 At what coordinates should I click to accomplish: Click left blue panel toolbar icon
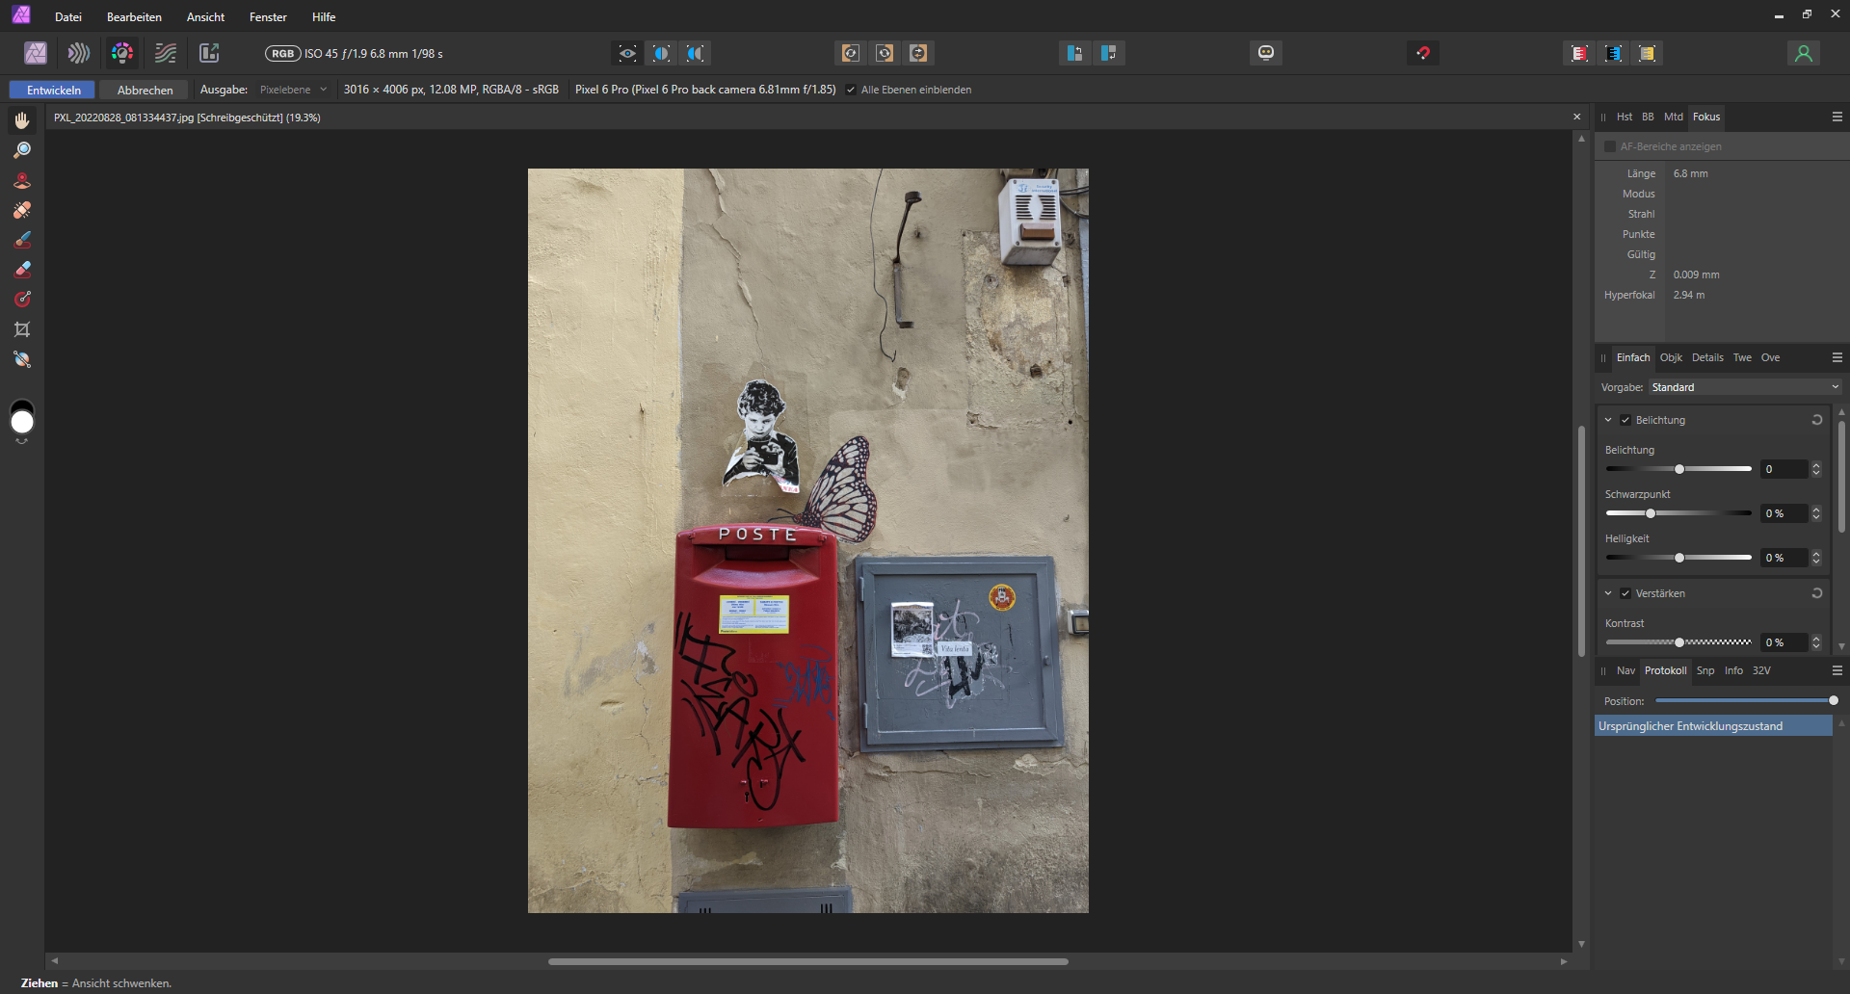click(x=1074, y=53)
